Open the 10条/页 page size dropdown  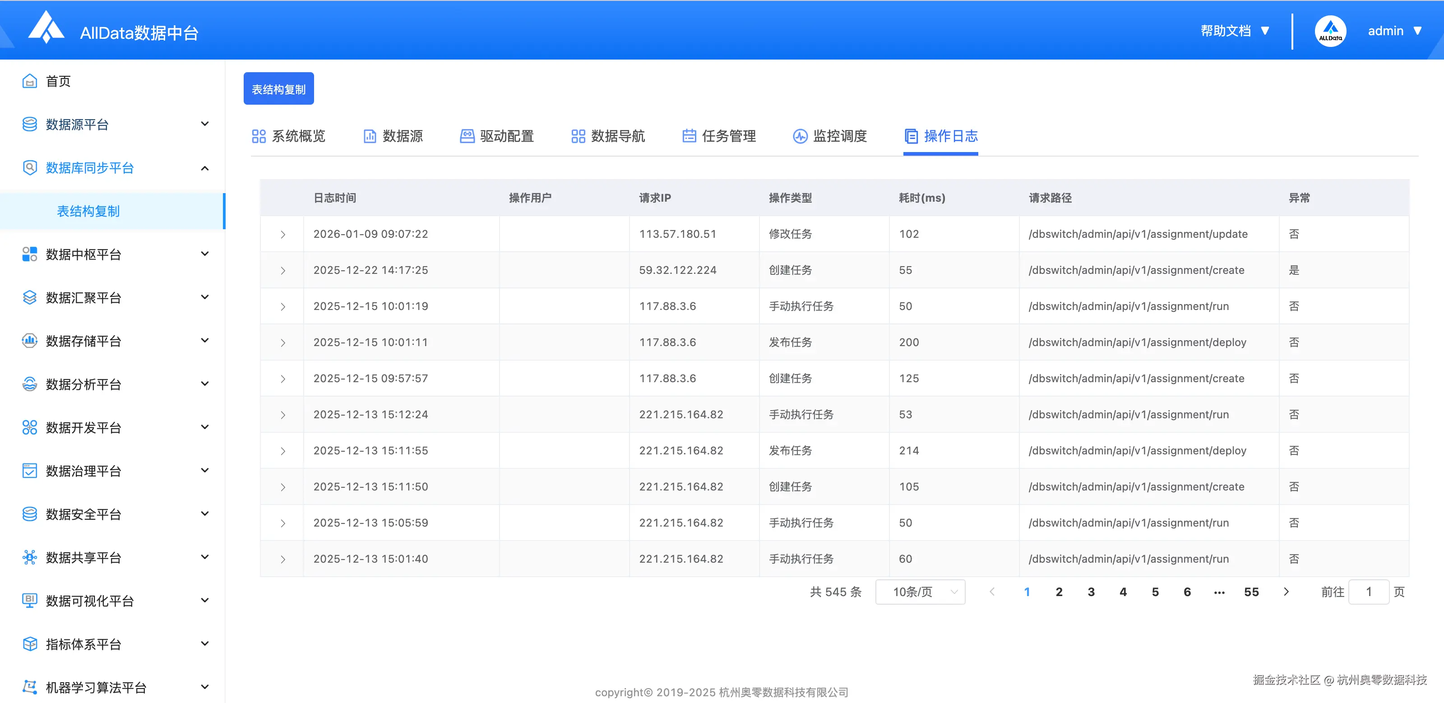point(920,592)
